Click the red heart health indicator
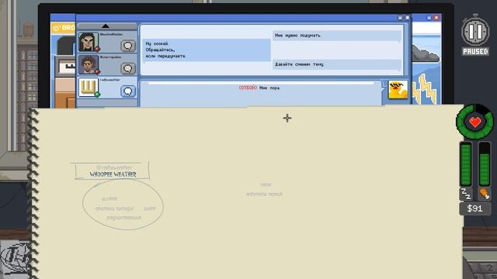This screenshot has height=279, width=497. point(474,122)
